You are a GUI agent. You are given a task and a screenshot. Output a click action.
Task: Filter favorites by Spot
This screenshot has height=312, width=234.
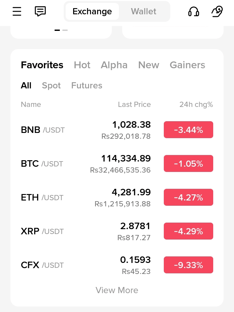click(x=51, y=85)
